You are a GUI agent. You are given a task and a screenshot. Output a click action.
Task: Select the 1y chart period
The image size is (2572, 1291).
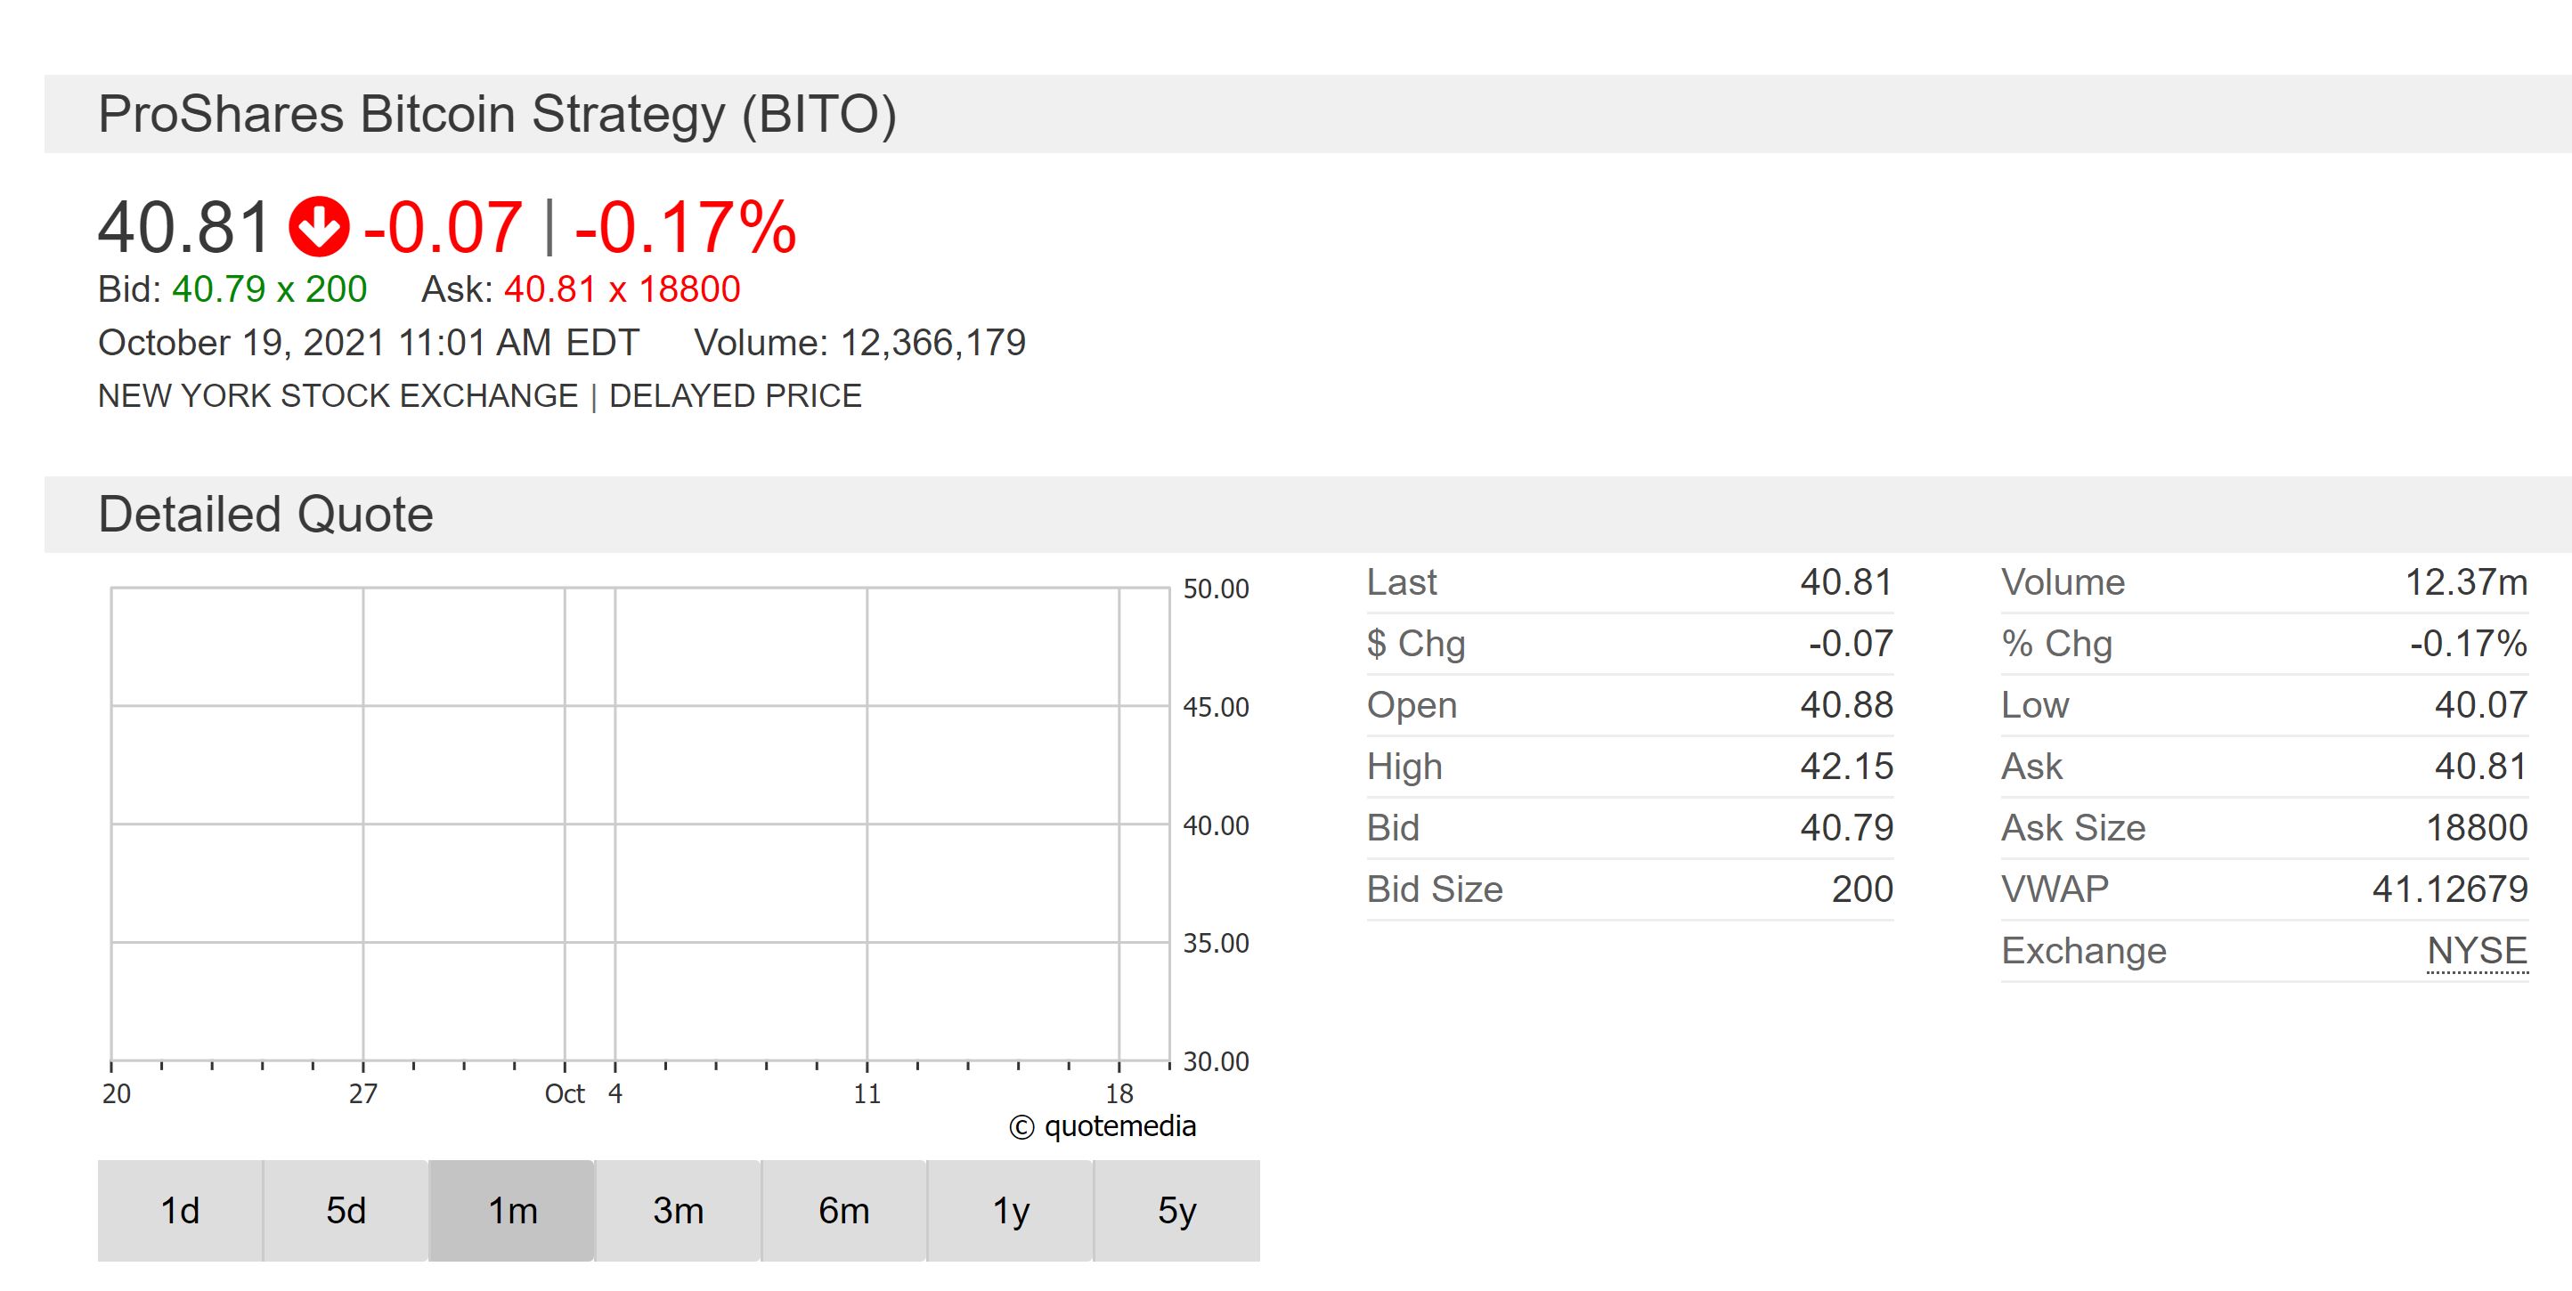tap(1011, 1210)
